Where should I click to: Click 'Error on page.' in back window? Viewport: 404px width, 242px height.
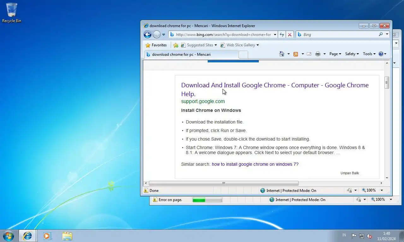tap(170, 199)
